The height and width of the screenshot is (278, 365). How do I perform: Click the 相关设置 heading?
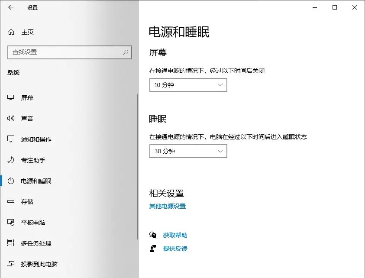167,193
